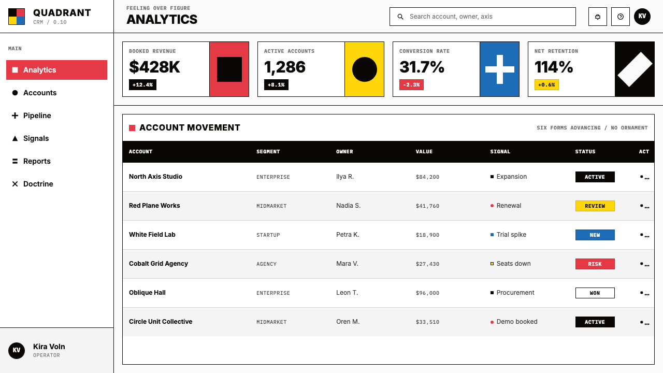The height and width of the screenshot is (373, 663).
Task: Click the red square Booked Revenue tile
Action: (229, 69)
